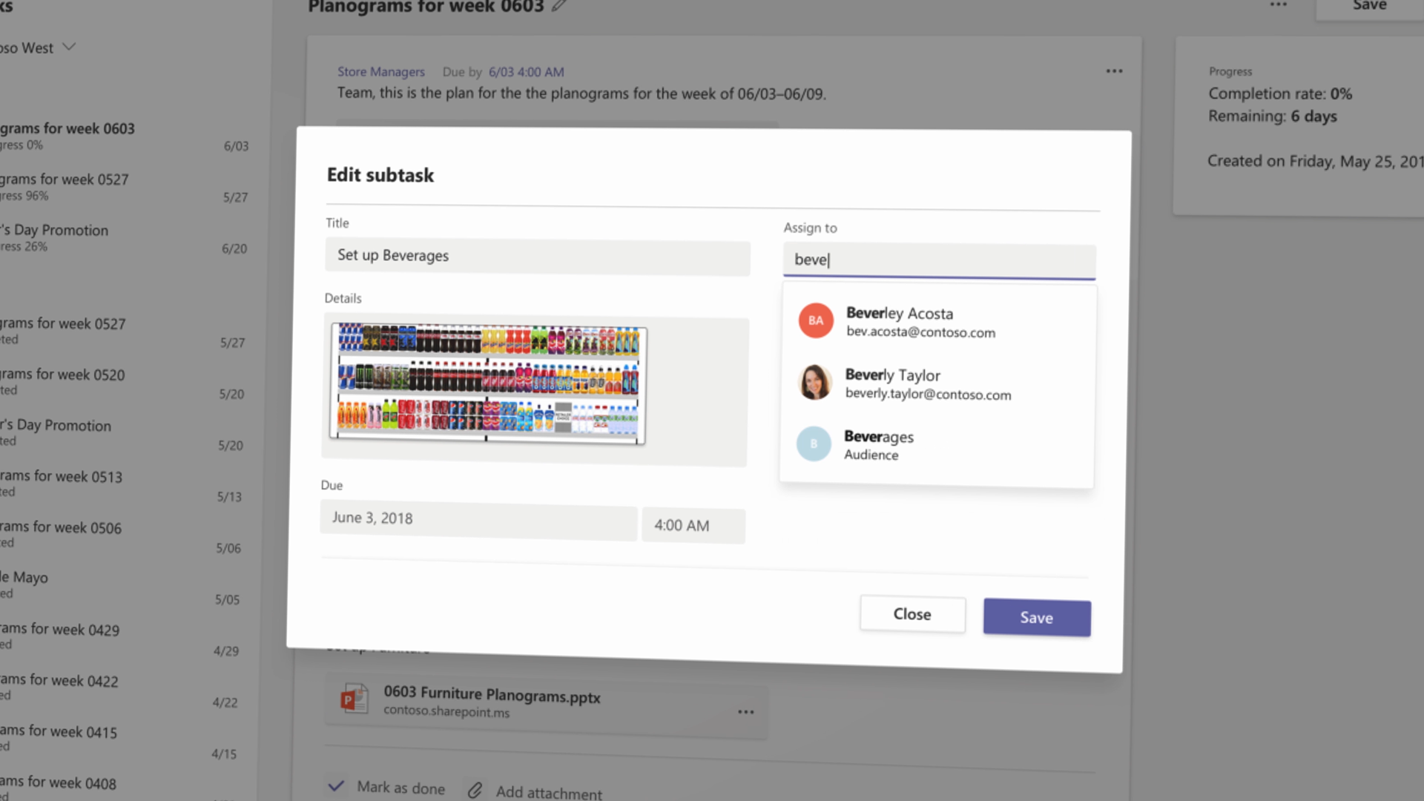
Task: Open options for 0603 Furniture Planograms.pptx
Action: (745, 712)
